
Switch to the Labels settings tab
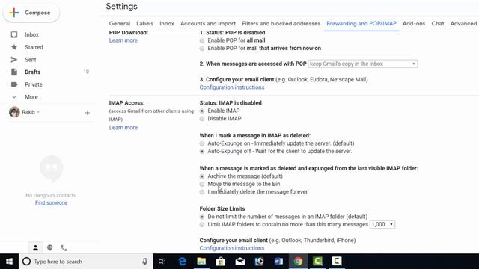point(144,23)
